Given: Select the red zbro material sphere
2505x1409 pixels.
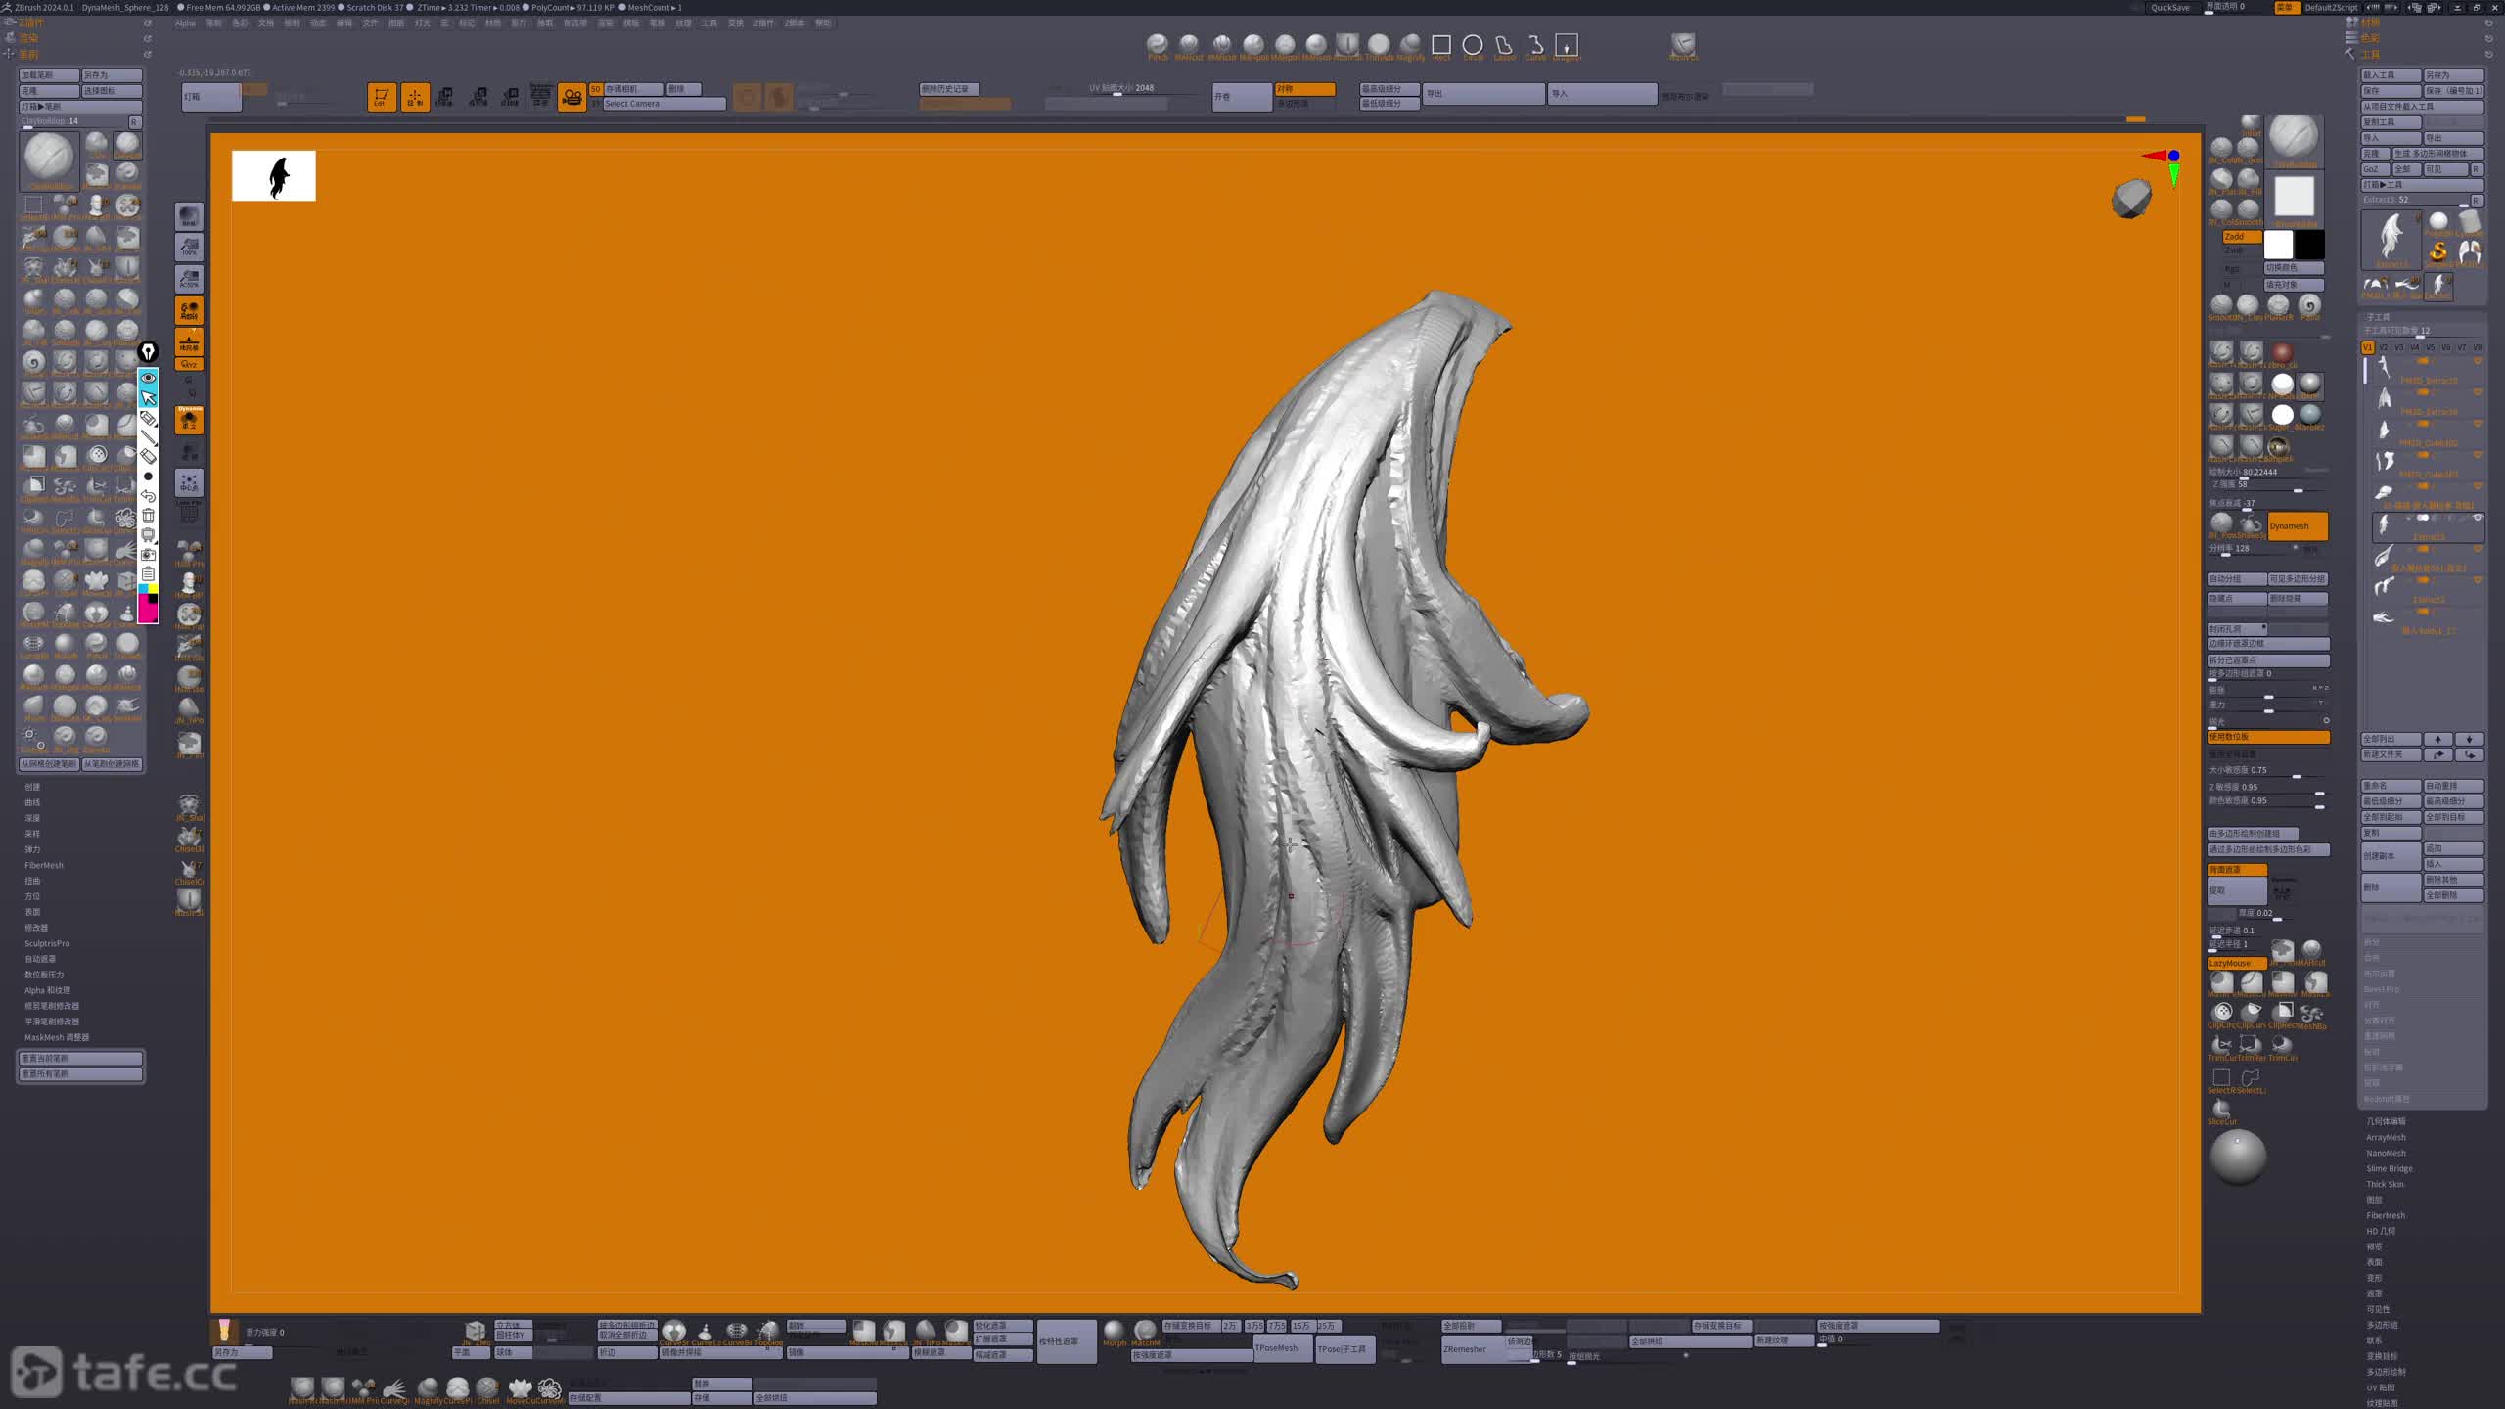Looking at the screenshot, I should click(2282, 352).
